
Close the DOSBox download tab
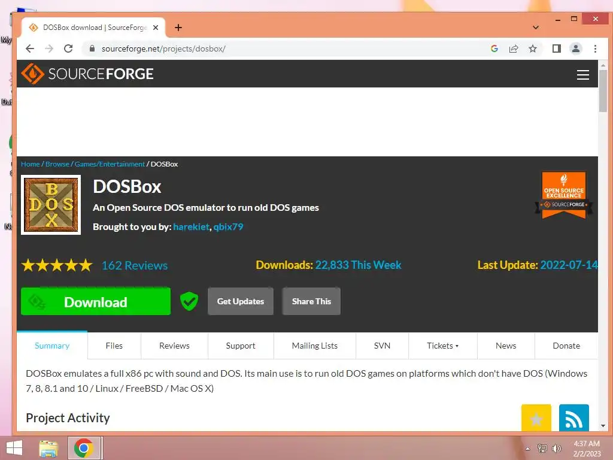[x=156, y=28]
